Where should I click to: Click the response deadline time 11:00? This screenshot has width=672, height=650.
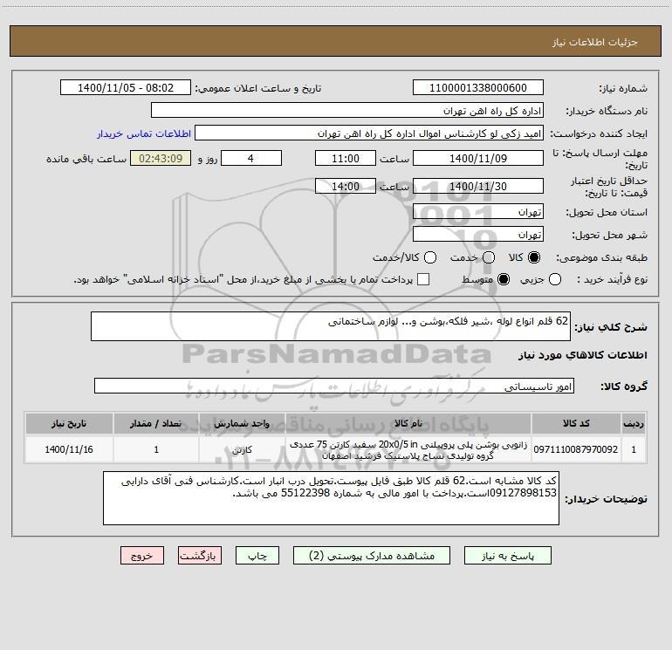pyautogui.click(x=346, y=159)
